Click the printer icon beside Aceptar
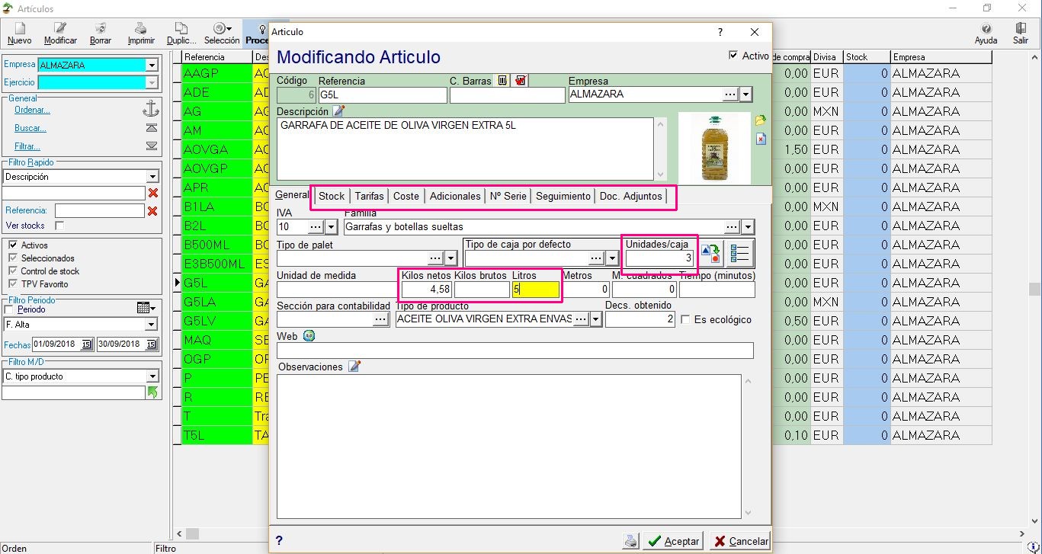Viewport: 1042px width, 554px height. (x=630, y=541)
